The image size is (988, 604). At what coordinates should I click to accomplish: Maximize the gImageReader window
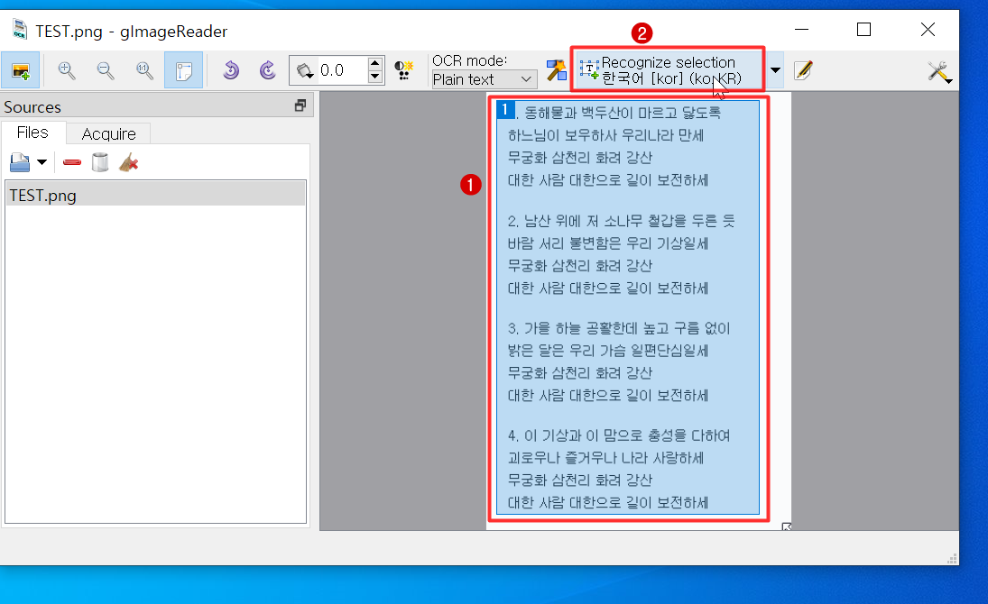[863, 30]
